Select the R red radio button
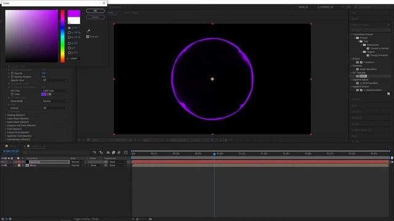Image resolution: width=394 pixels, height=221 pixels. pos(69,44)
